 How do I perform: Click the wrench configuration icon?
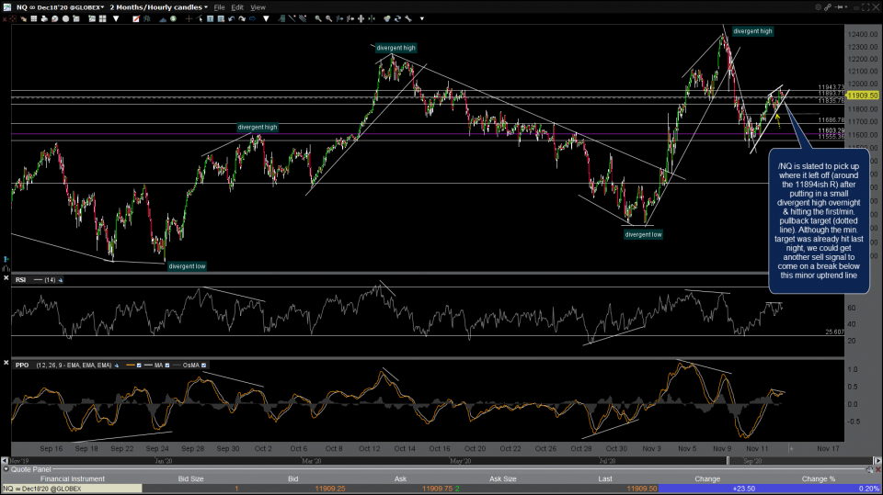408,18
